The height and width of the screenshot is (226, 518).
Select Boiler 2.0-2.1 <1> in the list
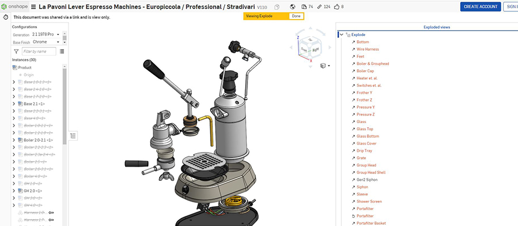point(38,140)
